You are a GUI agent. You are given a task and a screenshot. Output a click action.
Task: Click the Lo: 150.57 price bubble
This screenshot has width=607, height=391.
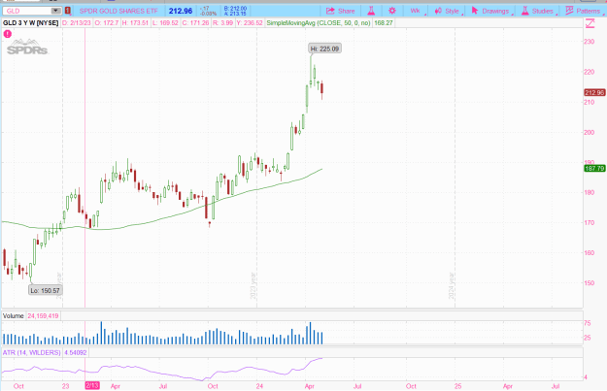point(46,290)
